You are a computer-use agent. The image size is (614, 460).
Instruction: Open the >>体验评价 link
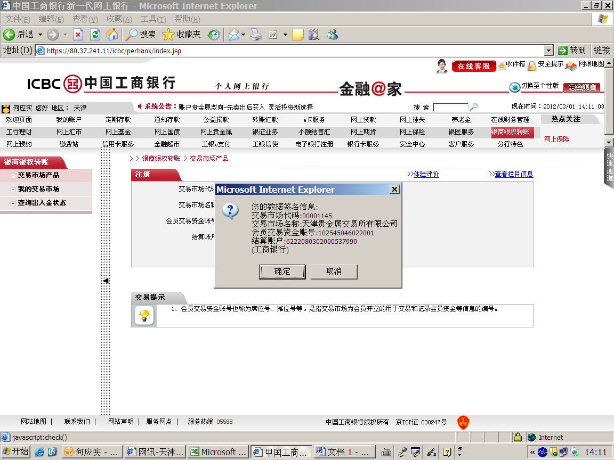point(423,174)
